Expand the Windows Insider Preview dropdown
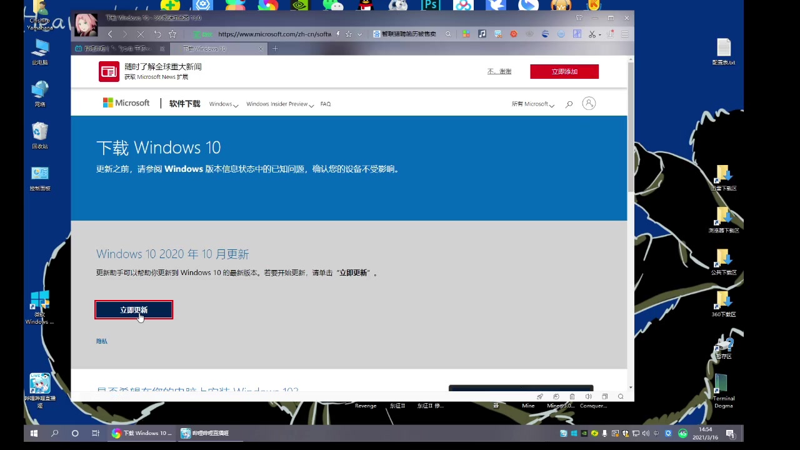This screenshot has width=800, height=450. click(280, 104)
